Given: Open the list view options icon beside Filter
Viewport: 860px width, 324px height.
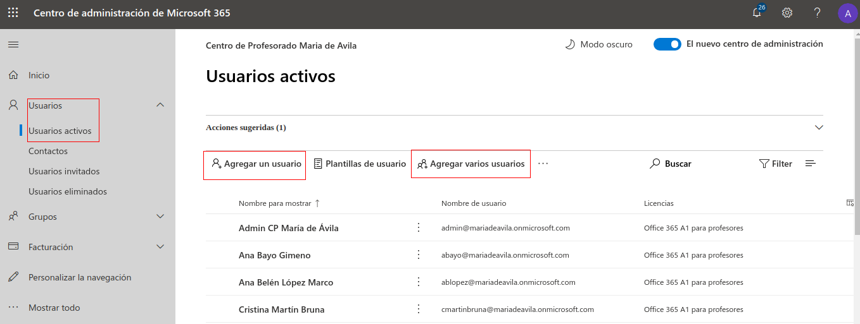Looking at the screenshot, I should pos(810,164).
